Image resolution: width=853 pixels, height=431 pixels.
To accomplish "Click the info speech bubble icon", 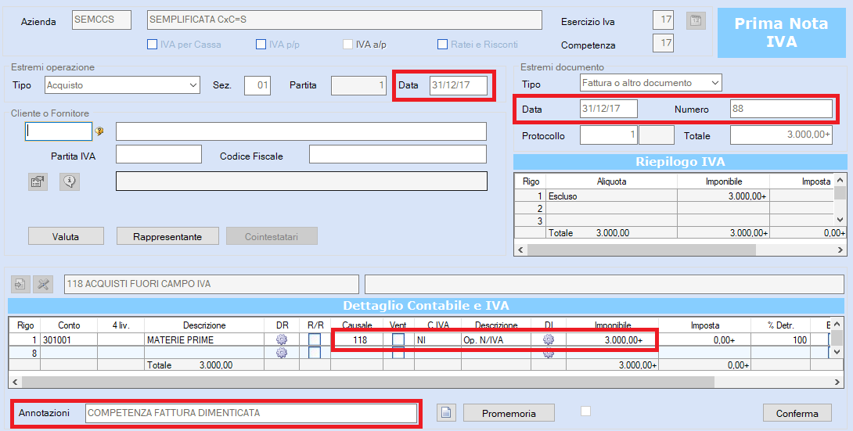I will (70, 181).
